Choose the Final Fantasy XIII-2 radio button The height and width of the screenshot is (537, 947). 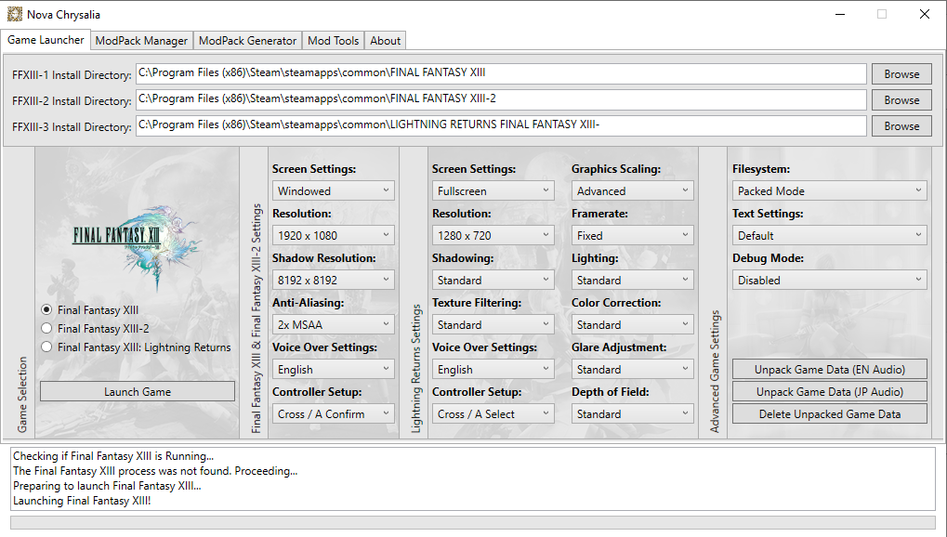pyautogui.click(x=46, y=329)
